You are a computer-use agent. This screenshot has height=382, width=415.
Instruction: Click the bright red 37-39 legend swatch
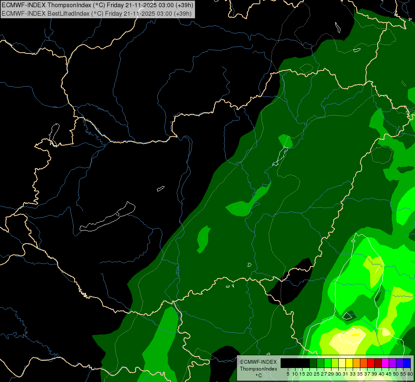tap(371, 363)
